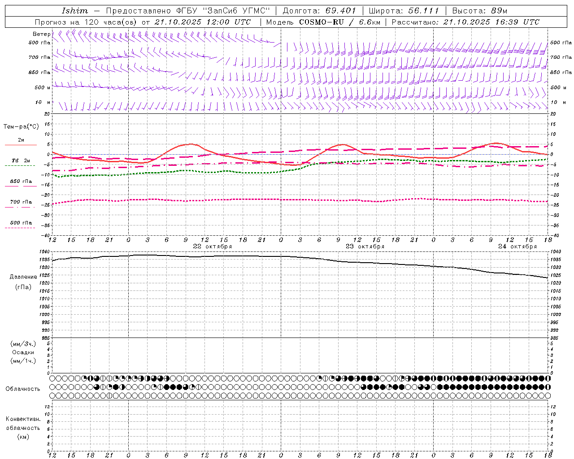Click the dashed line sample under "Td 2м"
This screenshot has height=459, width=574.
point(20,165)
